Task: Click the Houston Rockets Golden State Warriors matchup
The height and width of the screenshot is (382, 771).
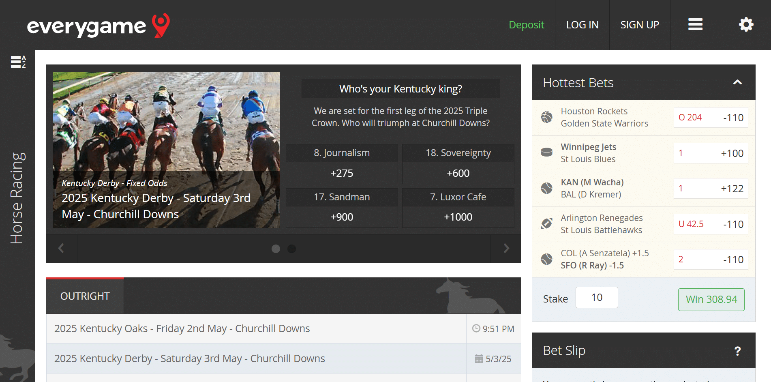Action: (604, 117)
